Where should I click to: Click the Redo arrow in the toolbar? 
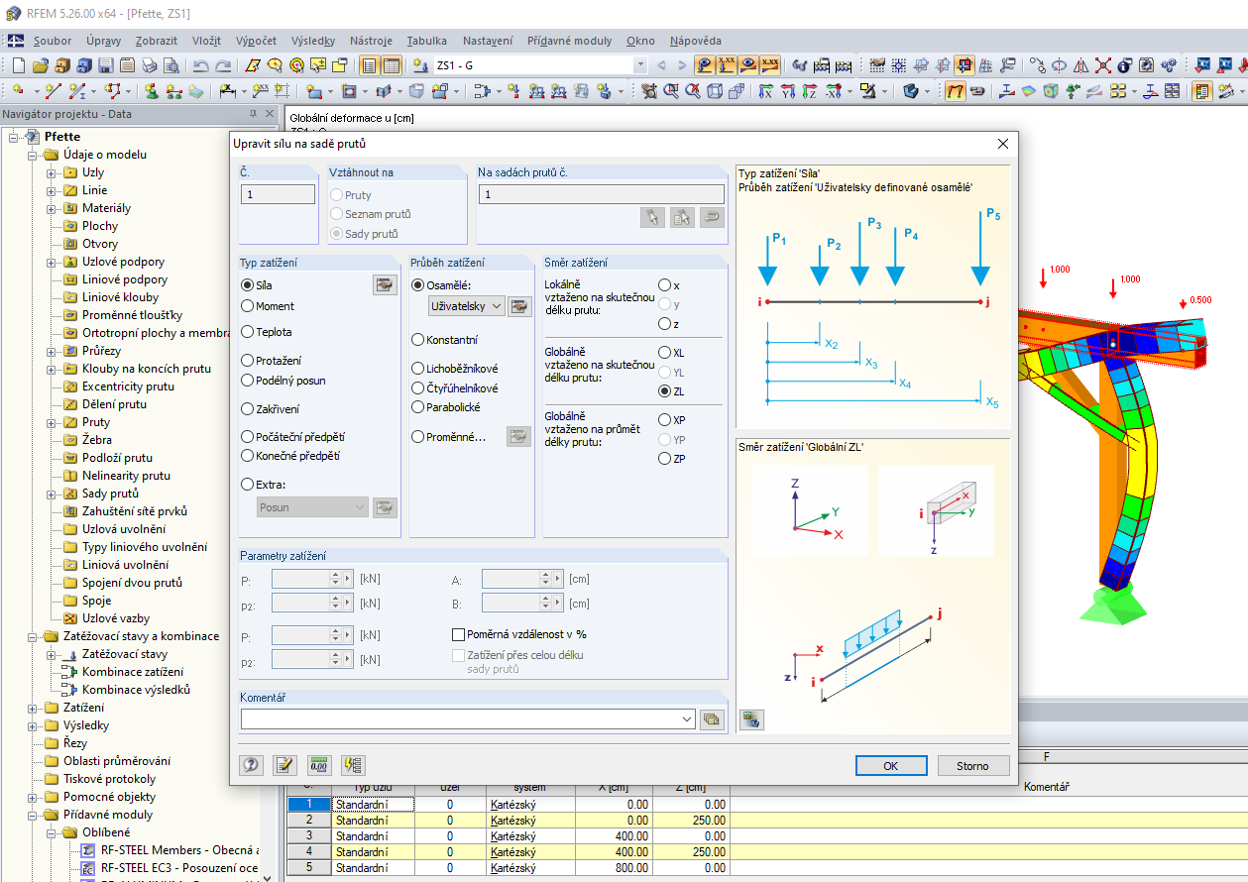223,65
